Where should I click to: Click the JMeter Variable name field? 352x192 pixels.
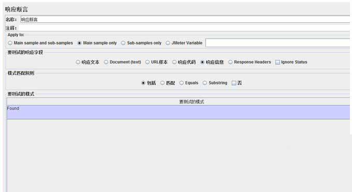point(278,43)
